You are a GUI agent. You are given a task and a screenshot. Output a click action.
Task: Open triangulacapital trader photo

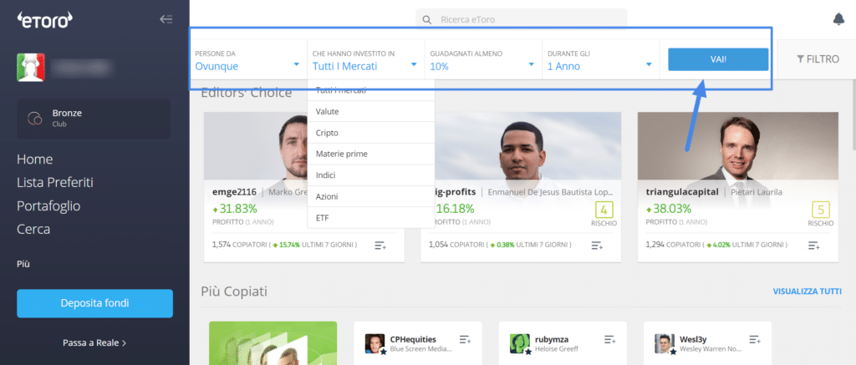[x=737, y=145]
